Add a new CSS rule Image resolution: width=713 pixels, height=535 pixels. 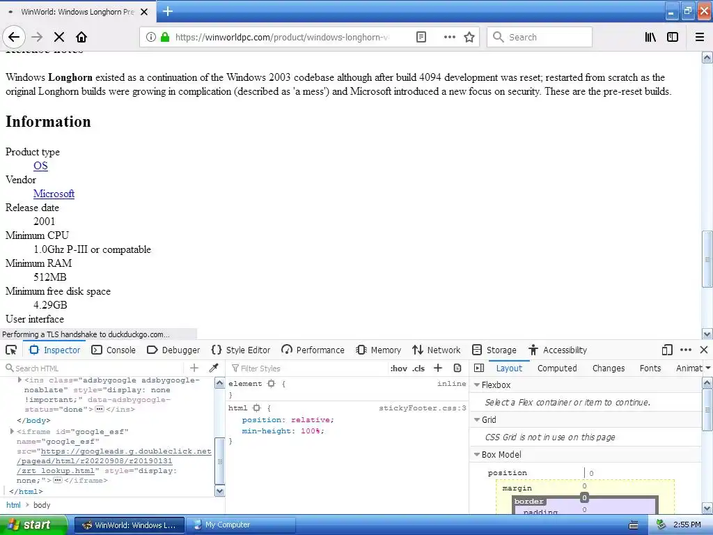[x=438, y=368]
